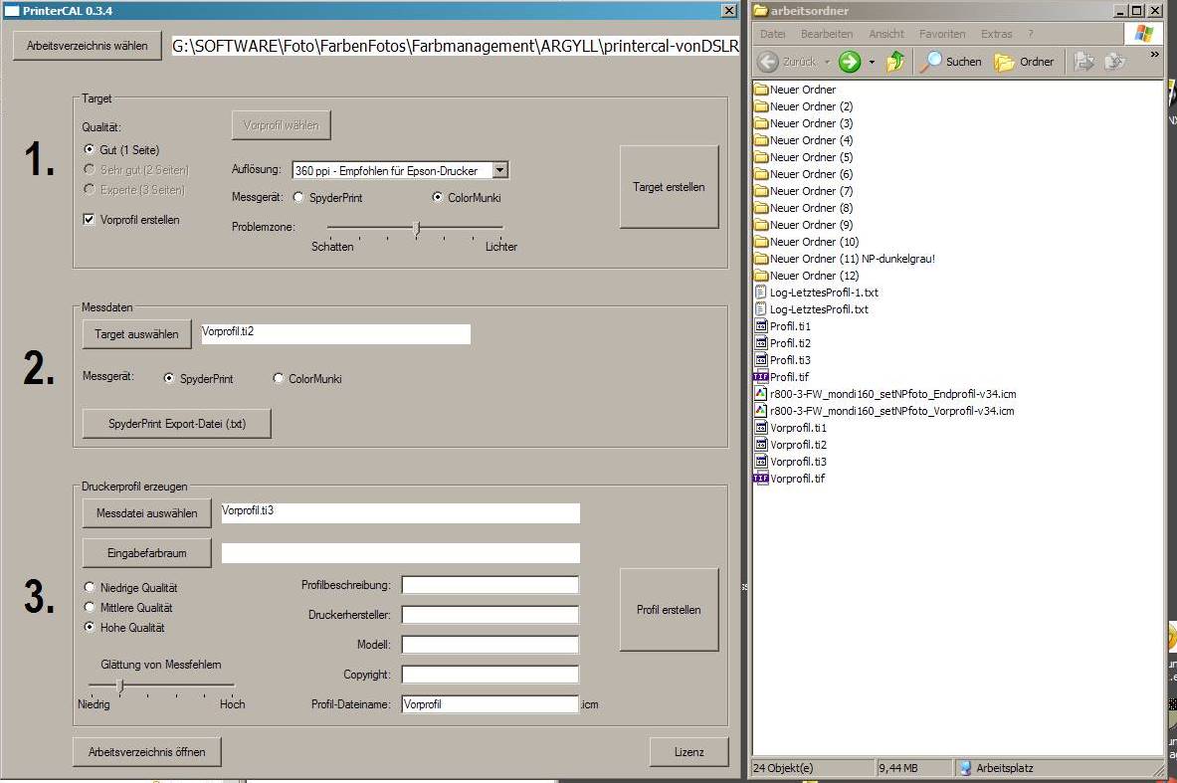Open the Favoriten menu
This screenshot has height=783, width=1177.
941,34
